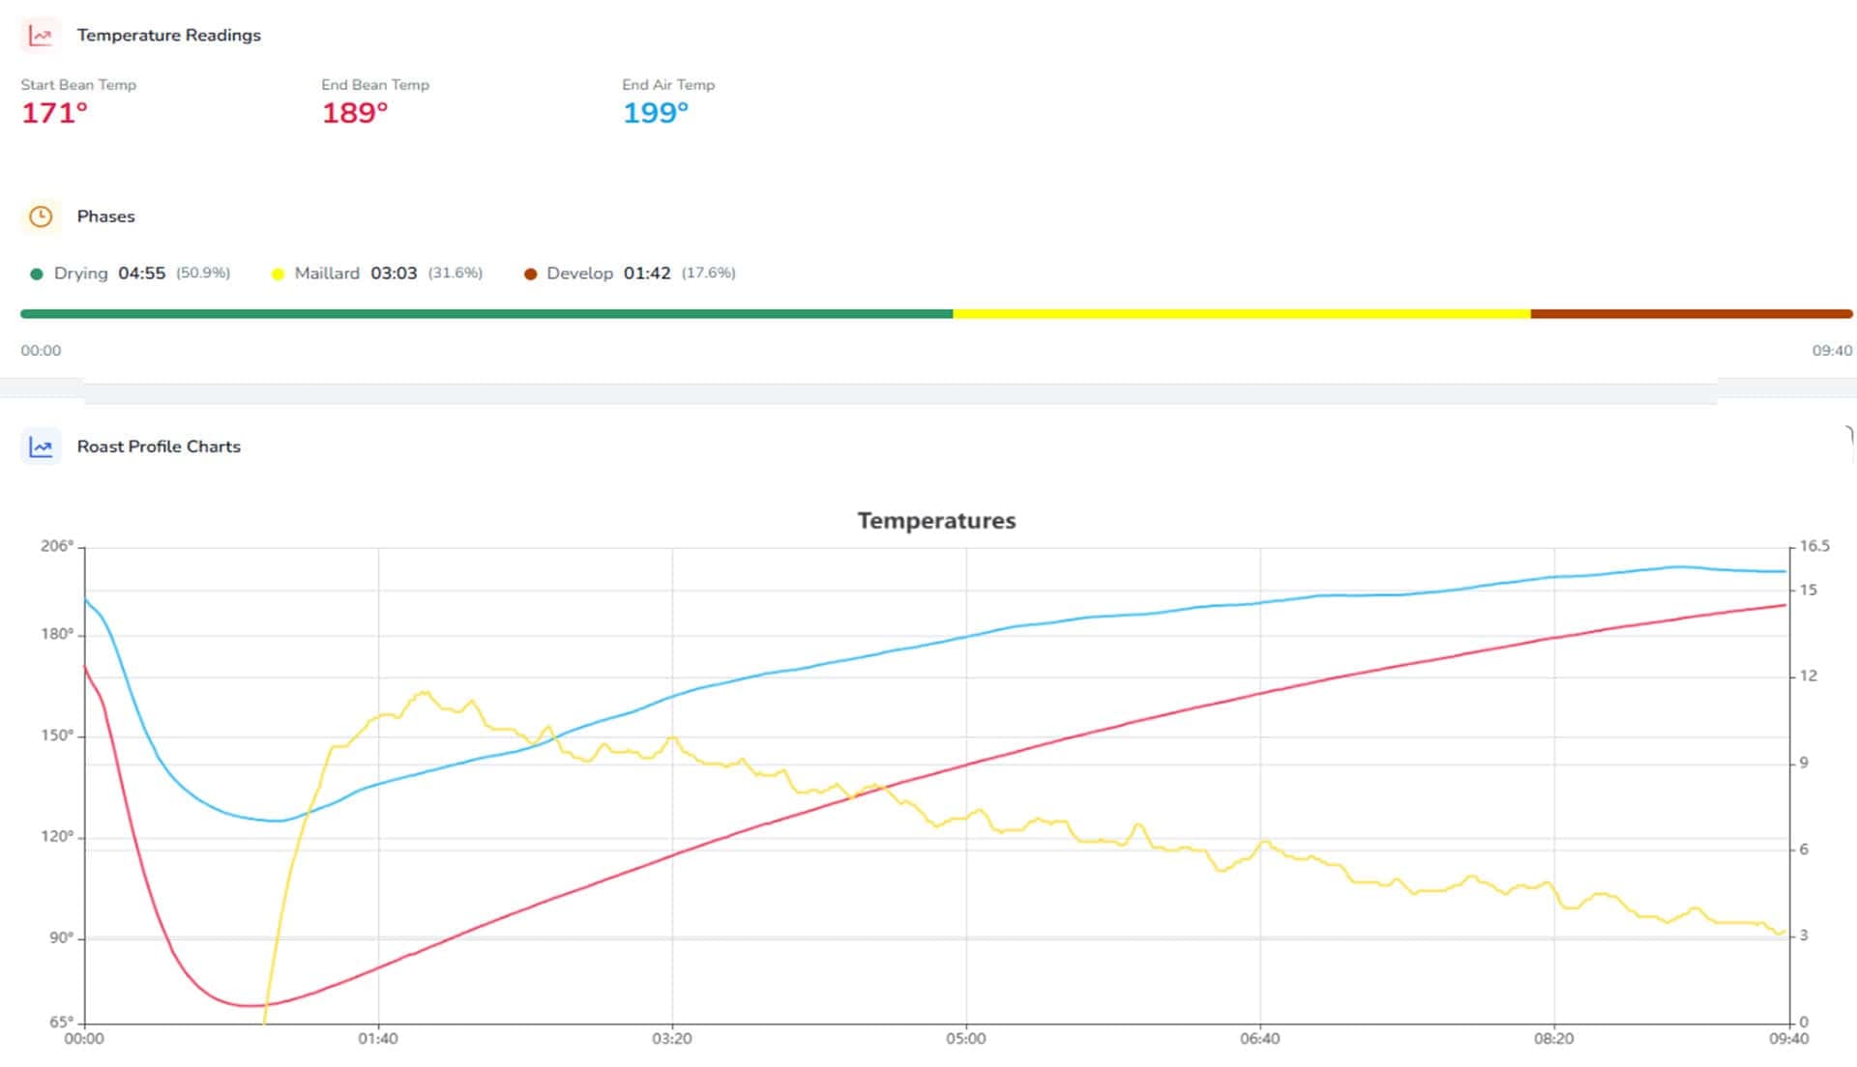This screenshot has height=1067, width=1857.
Task: Click the Roast Profile Charts icon
Action: [x=41, y=447]
